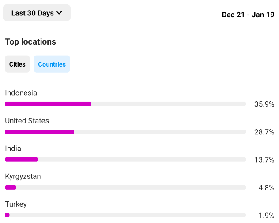The height and width of the screenshot is (223, 279).
Task: Click the Dec 21 - Jan 19 date range
Action: click(248, 15)
